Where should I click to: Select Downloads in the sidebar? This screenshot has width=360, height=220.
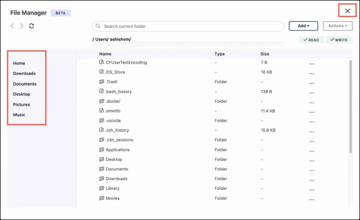pos(24,73)
